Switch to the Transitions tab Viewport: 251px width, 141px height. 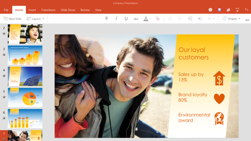tap(48, 10)
